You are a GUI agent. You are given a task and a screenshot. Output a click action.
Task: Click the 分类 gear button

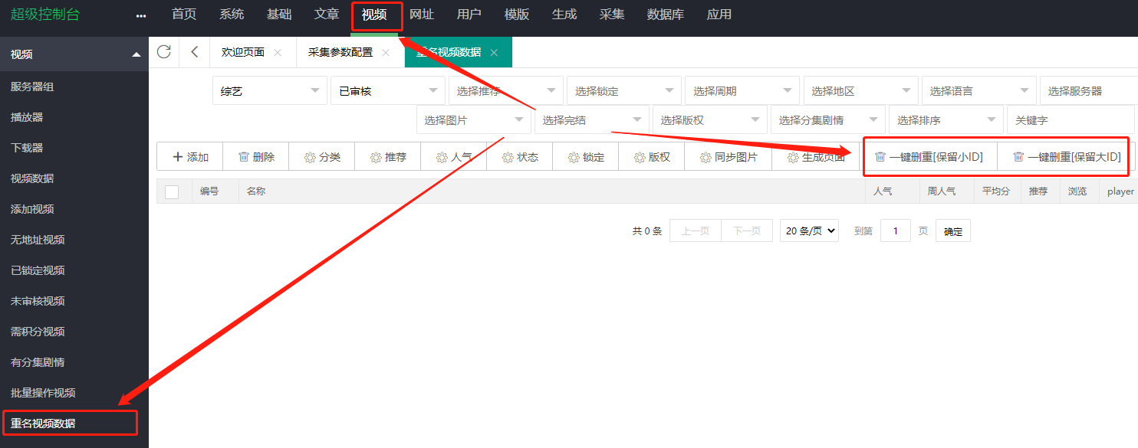[x=322, y=157]
